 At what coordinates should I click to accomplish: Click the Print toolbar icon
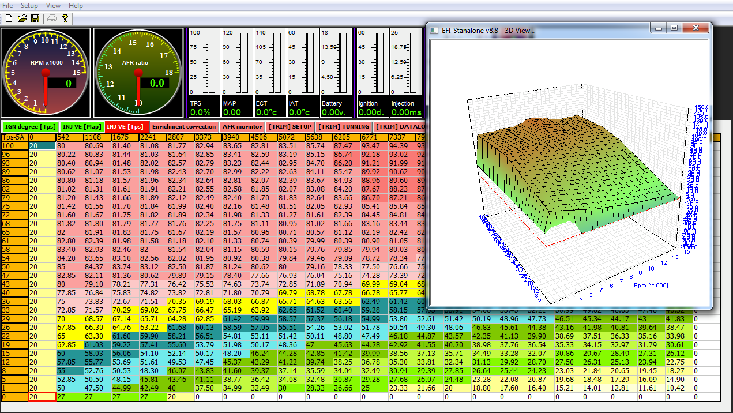coord(52,19)
